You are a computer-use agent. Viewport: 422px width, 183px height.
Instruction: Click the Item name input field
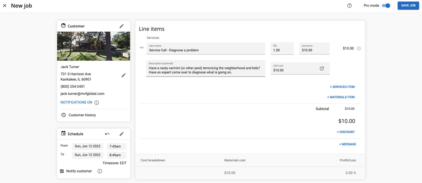coord(206,50)
